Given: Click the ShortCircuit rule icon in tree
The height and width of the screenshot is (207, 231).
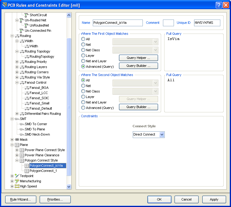Looking at the screenshot, I should (x=27, y=15).
